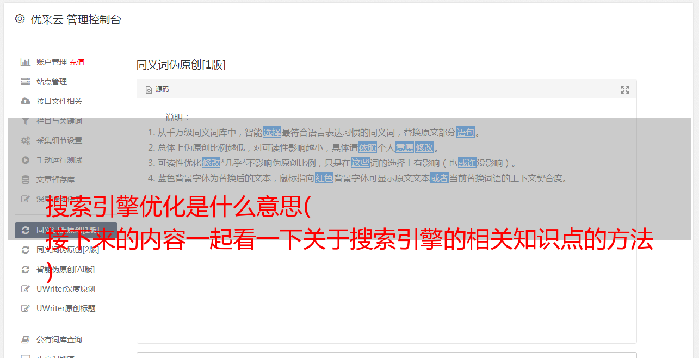Open 公有词库查询 book icon entry
699x358 pixels.
click(x=59, y=340)
